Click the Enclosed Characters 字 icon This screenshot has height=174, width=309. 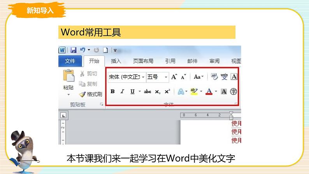(x=234, y=91)
